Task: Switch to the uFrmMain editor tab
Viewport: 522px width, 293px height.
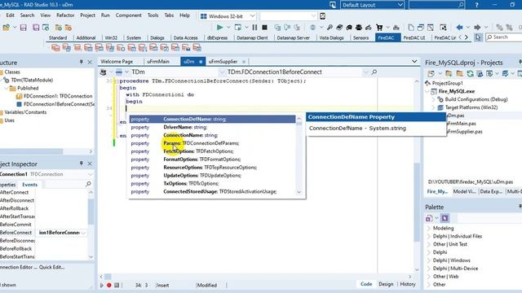Action: [158, 62]
